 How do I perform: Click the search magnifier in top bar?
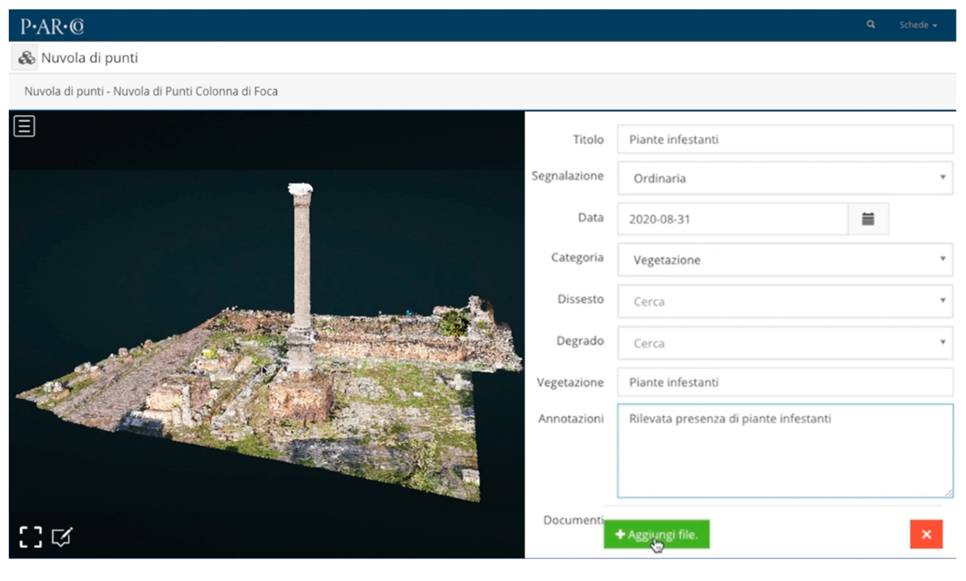(870, 25)
